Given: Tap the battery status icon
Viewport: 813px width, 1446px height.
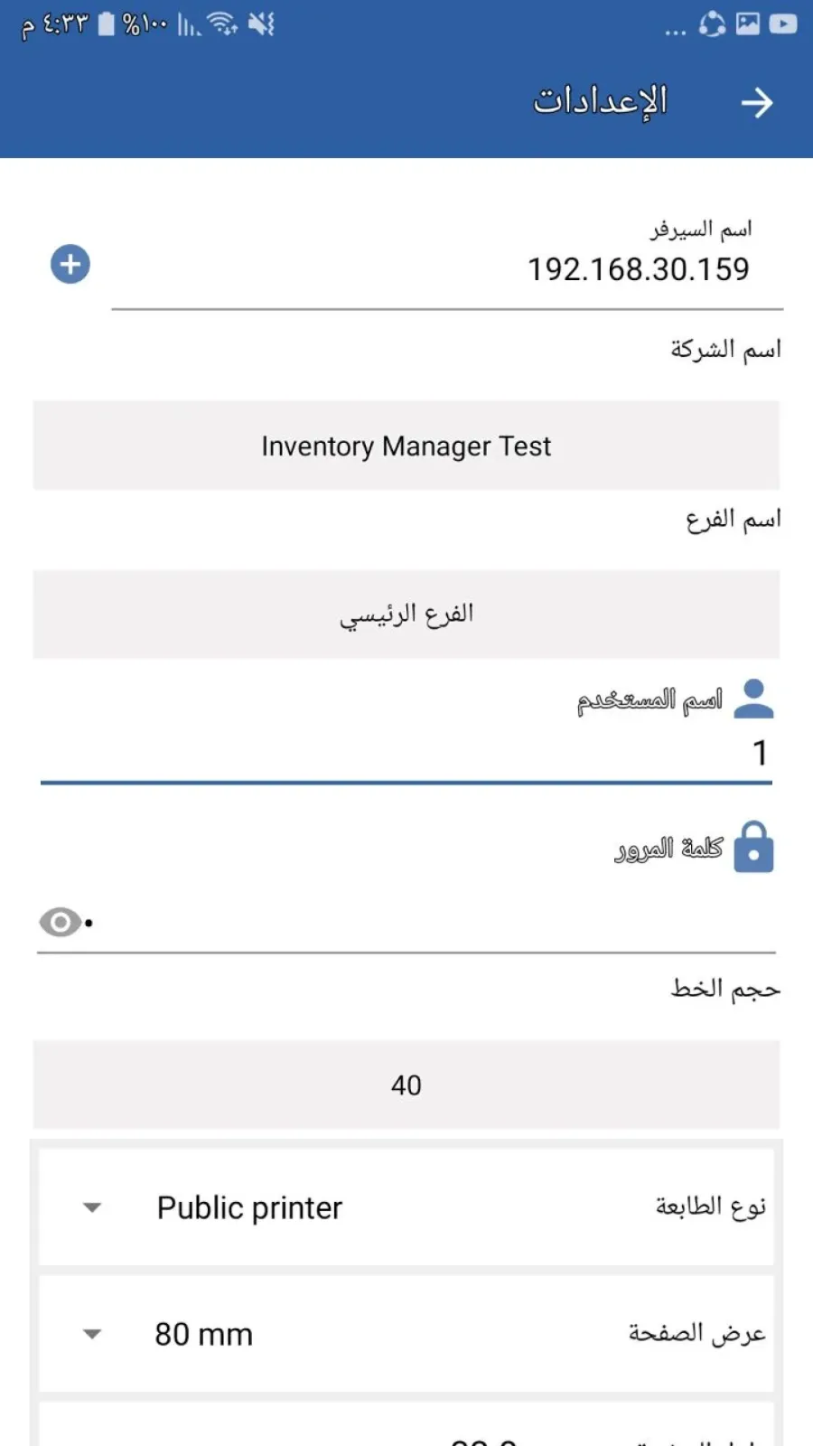Looking at the screenshot, I should (x=107, y=24).
